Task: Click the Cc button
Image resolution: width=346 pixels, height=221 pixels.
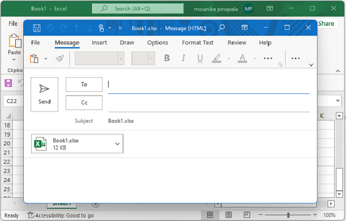Action: pyautogui.click(x=84, y=103)
